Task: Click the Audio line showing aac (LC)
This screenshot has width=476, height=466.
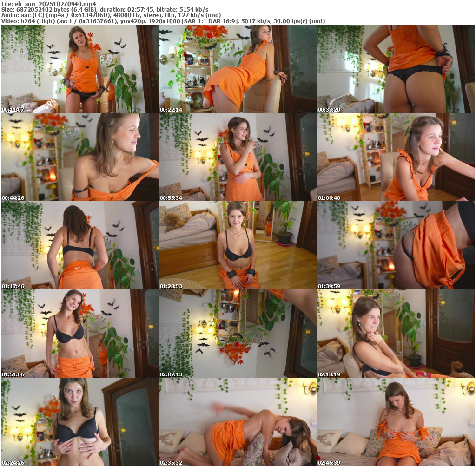Action: [111, 15]
